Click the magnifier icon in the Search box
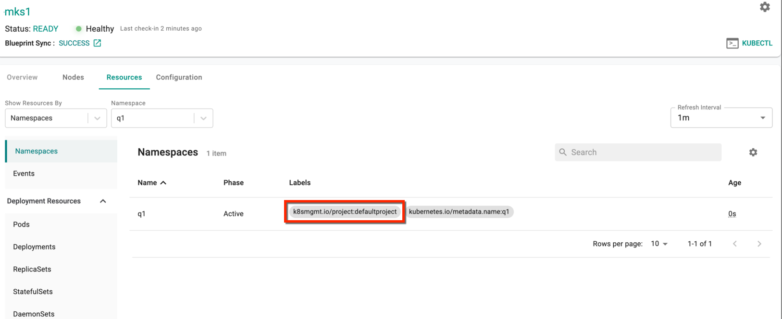This screenshot has width=782, height=319. tap(563, 152)
